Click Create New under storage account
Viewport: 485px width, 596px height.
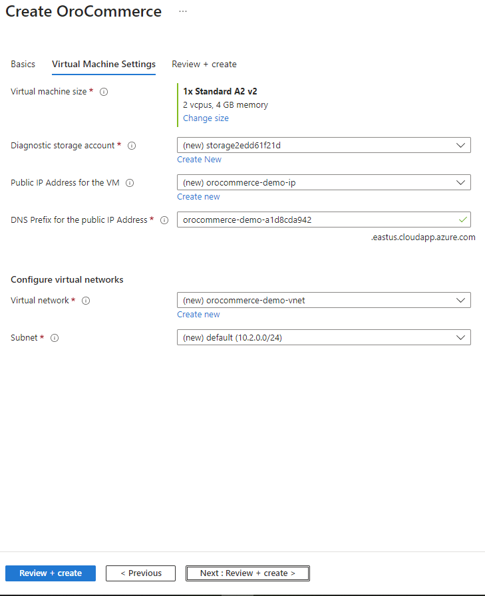tap(199, 160)
